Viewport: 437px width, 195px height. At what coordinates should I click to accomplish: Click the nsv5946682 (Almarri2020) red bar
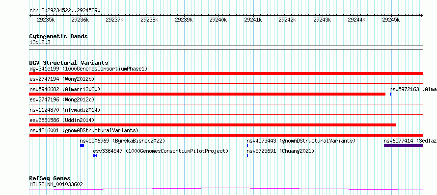click(x=207, y=94)
